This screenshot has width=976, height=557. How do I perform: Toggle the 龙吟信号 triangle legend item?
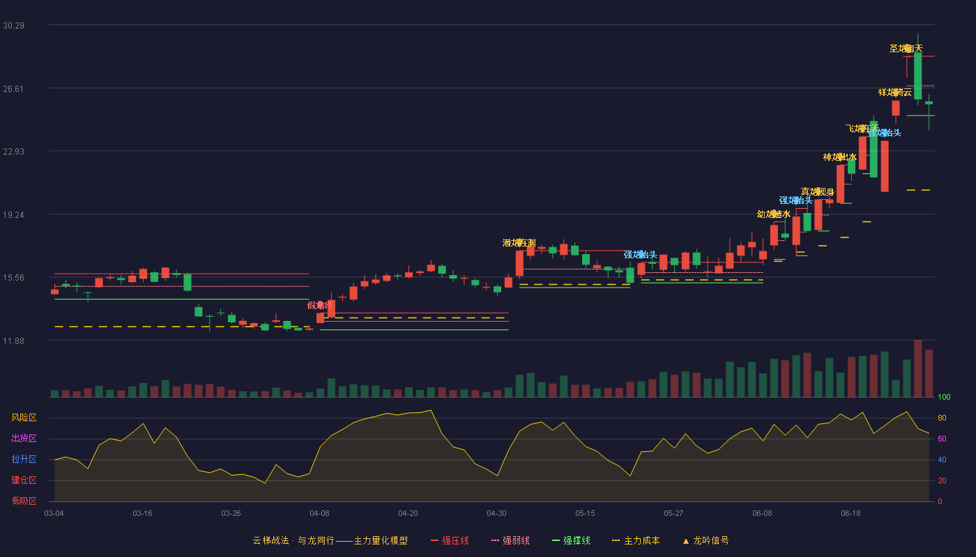click(706, 540)
